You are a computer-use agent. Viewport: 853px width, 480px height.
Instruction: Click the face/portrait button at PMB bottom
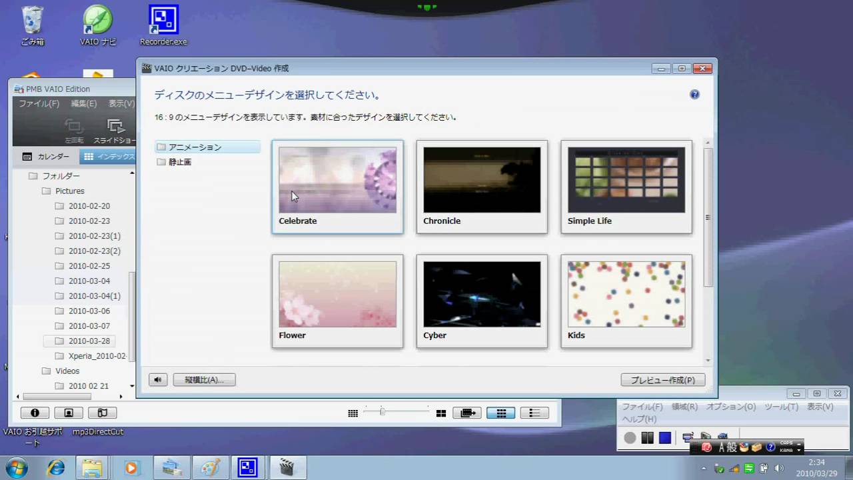coord(69,413)
